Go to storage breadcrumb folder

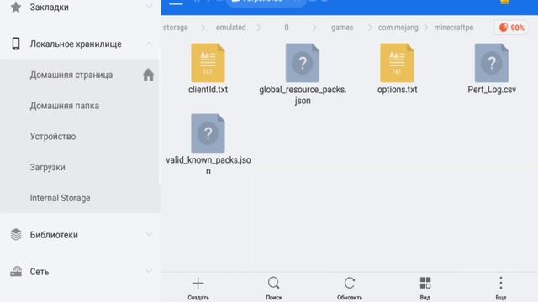pyautogui.click(x=176, y=28)
